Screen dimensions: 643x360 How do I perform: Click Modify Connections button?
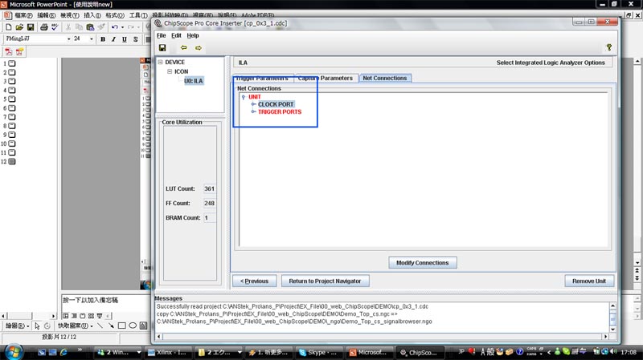point(423,263)
